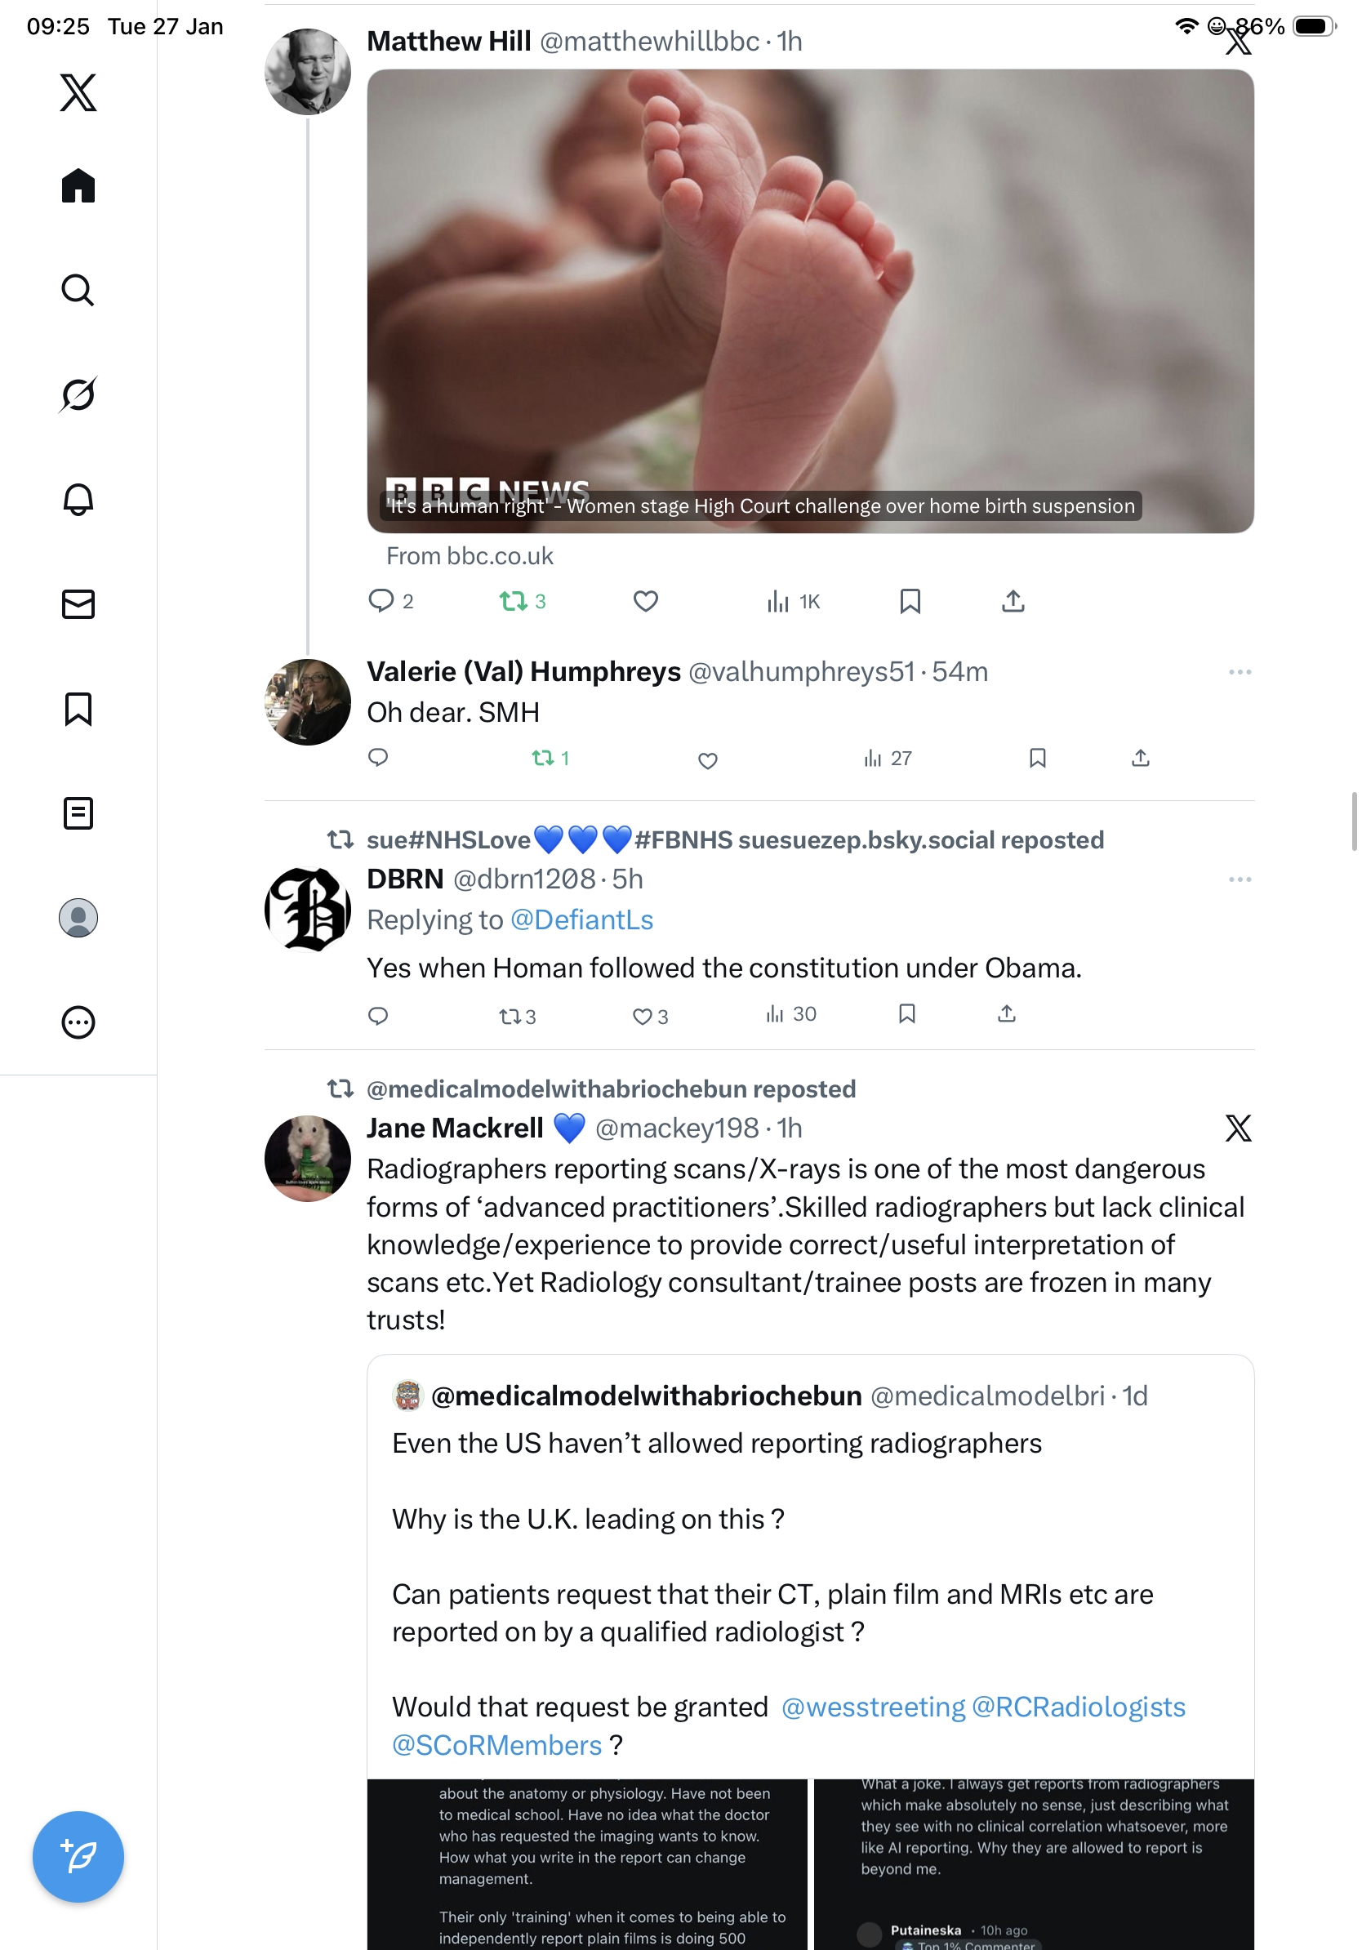1362x1950 pixels.
Task: Expand the More circle menu in sidebar
Action: [x=78, y=1022]
